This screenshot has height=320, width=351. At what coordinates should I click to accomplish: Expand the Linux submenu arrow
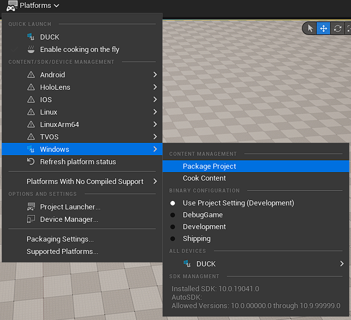point(155,112)
